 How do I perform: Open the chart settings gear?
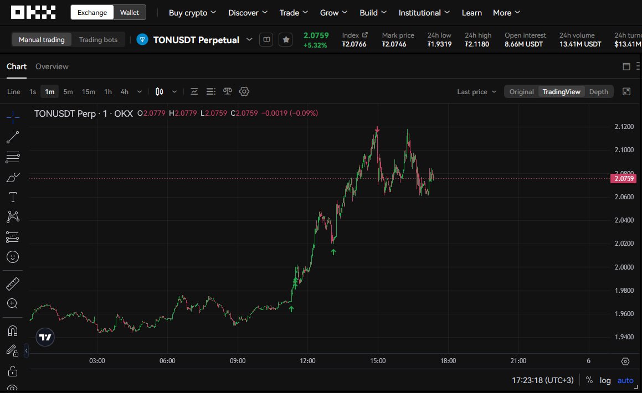244,91
